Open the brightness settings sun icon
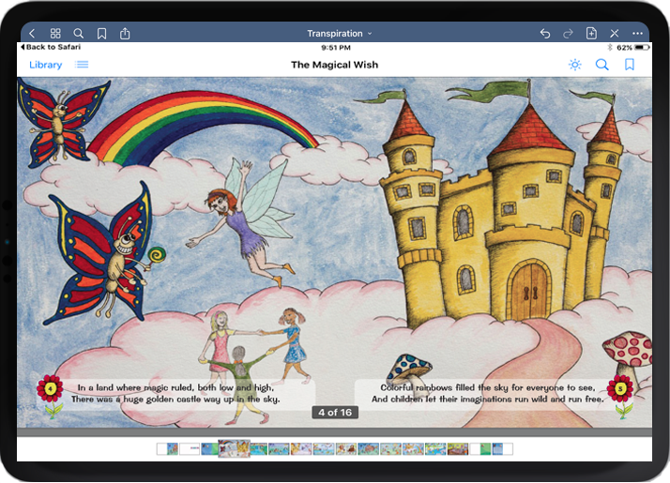 (575, 65)
